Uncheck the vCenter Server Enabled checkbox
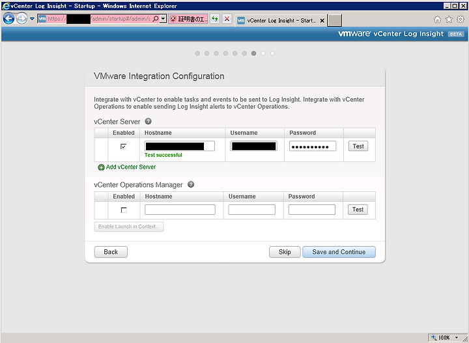This screenshot has height=343, width=469. tap(123, 146)
